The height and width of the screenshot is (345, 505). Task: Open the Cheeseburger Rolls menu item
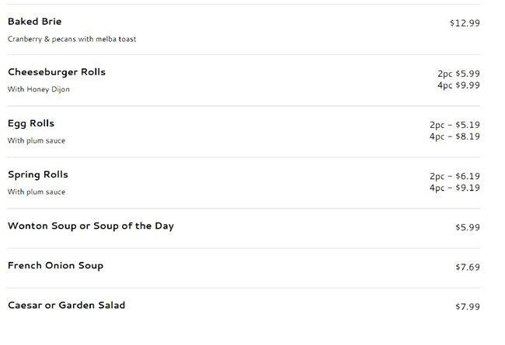57,72
